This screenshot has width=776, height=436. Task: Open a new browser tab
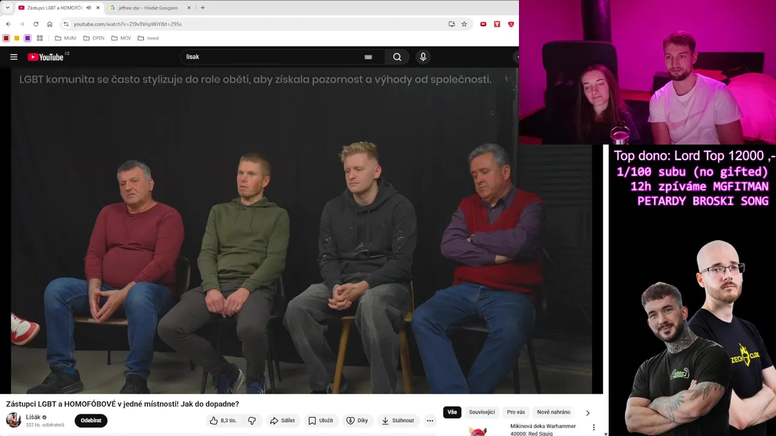point(202,8)
